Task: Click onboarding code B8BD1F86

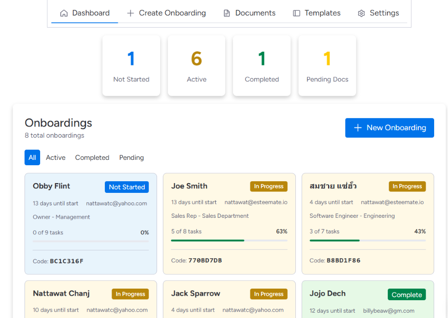Action: 343,261
